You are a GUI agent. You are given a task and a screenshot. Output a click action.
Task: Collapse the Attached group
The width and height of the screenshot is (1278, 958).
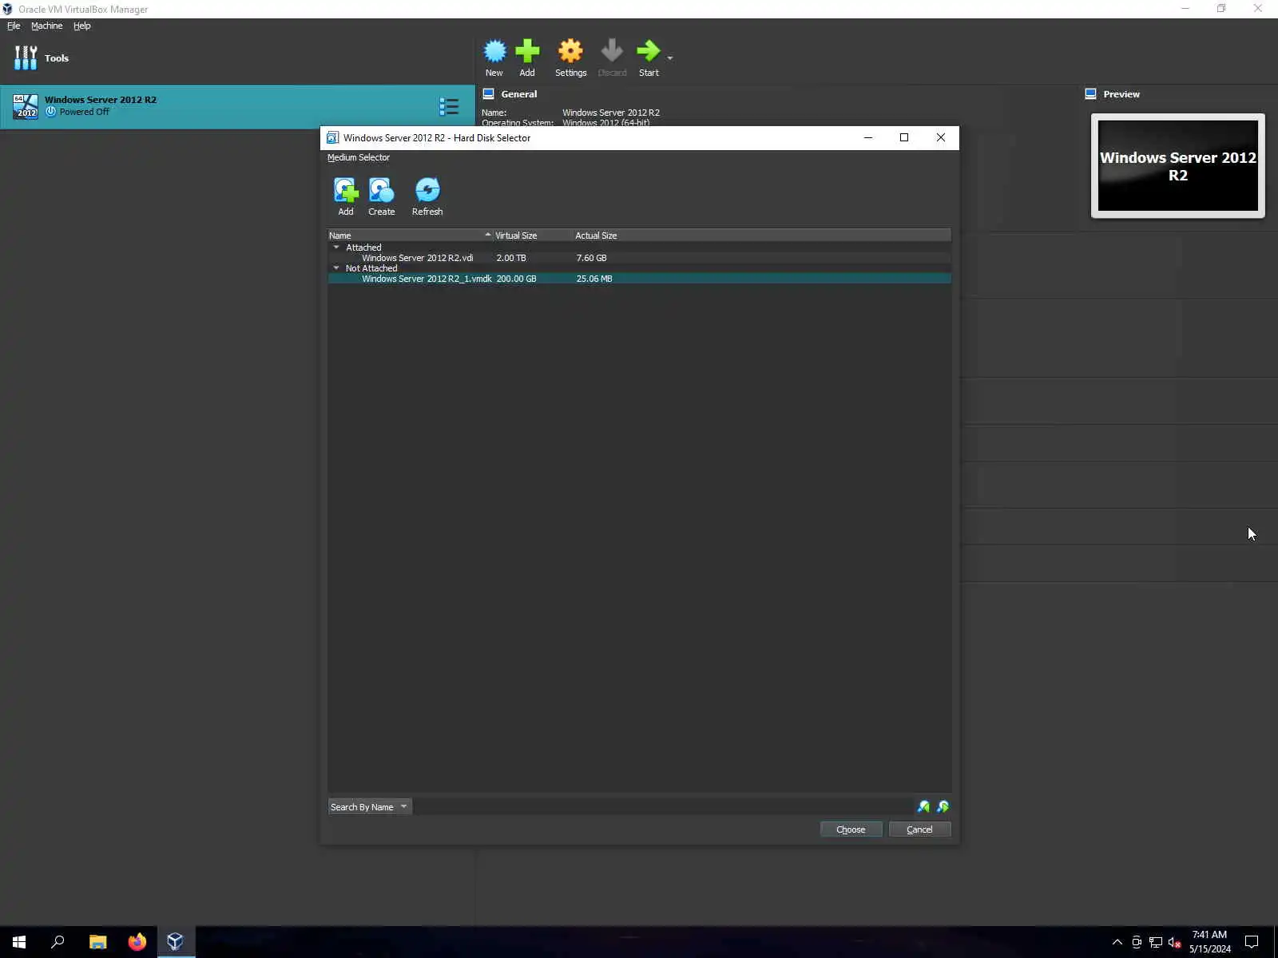point(336,247)
